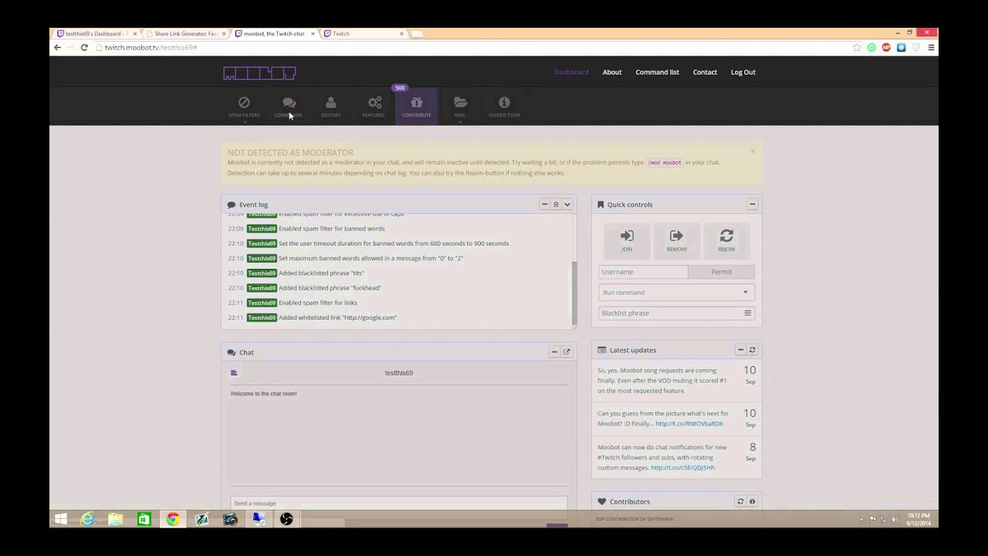Click the Rejoin quick control
This screenshot has height=556, width=988.
pyautogui.click(x=726, y=240)
